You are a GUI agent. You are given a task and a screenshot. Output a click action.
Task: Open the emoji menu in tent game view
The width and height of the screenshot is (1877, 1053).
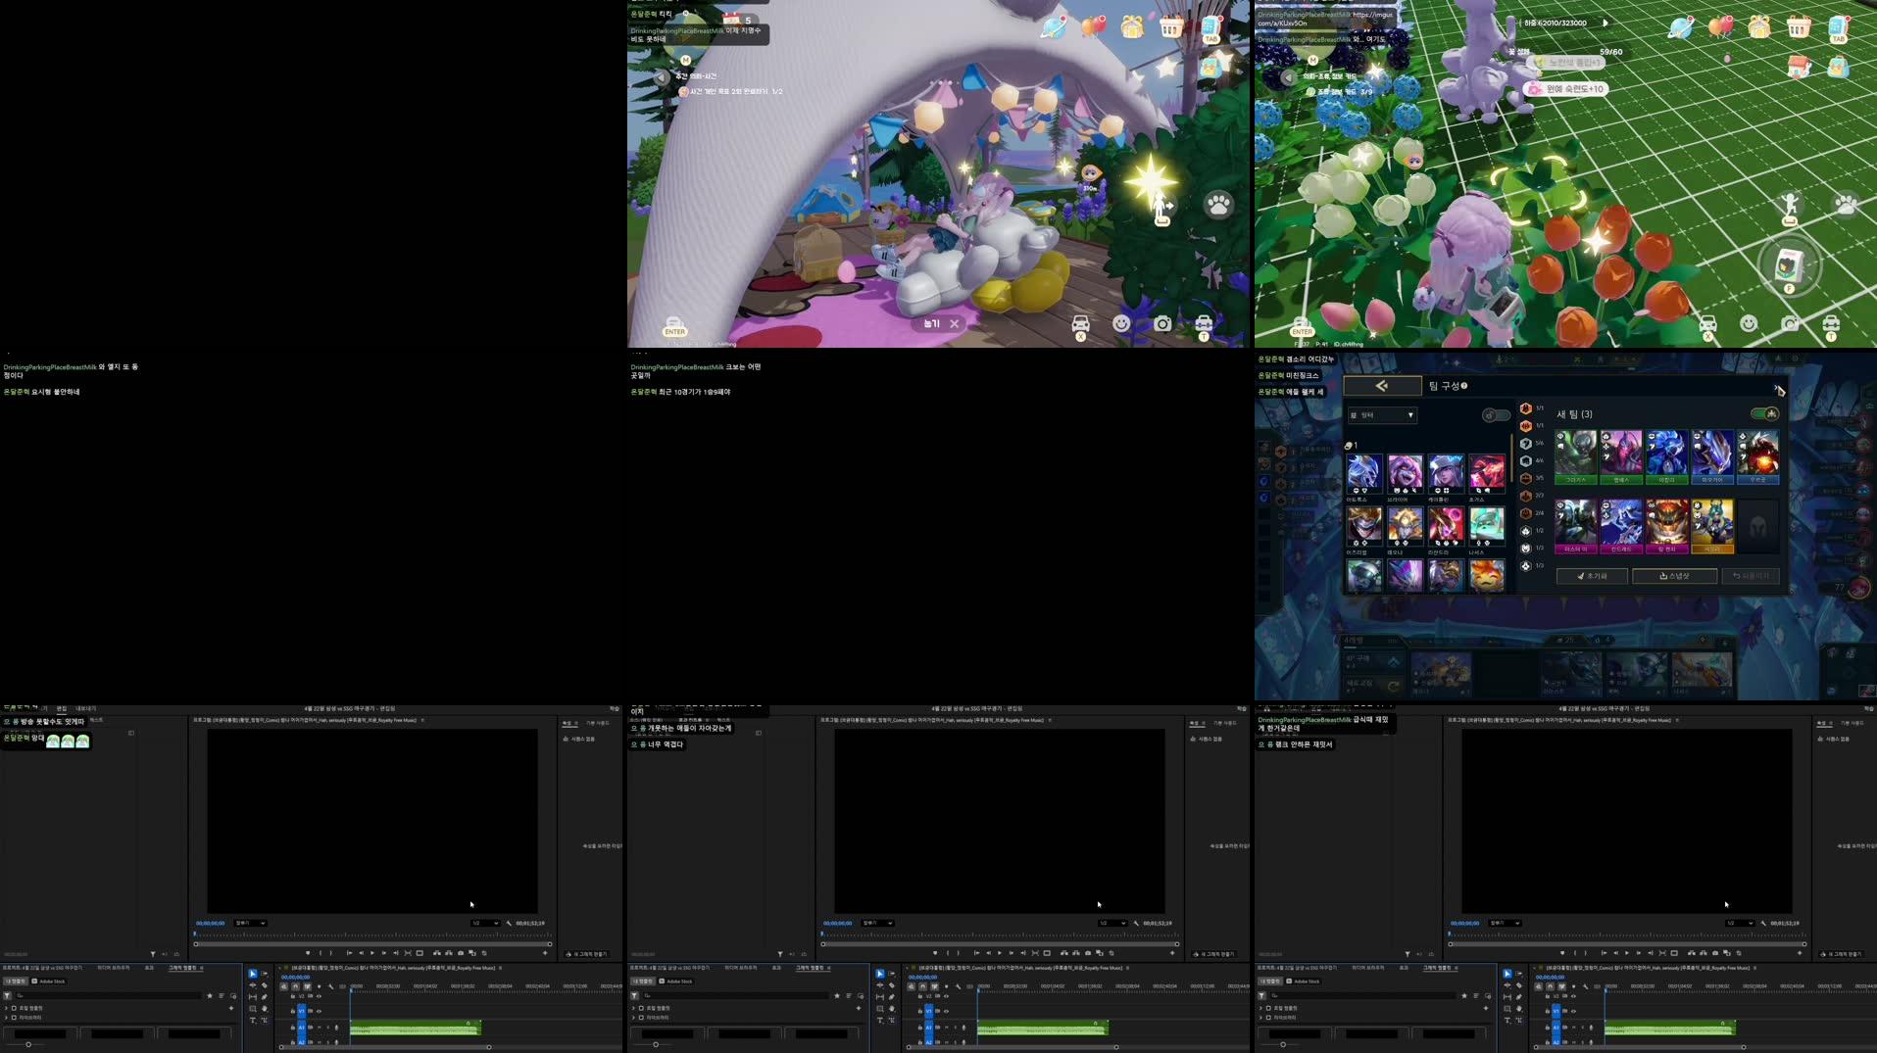point(1121,323)
